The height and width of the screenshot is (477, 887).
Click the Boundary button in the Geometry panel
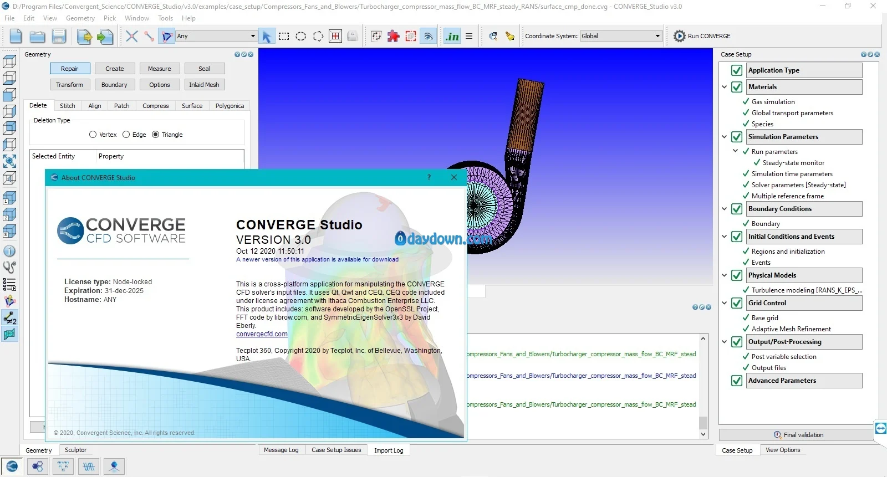pyautogui.click(x=114, y=85)
